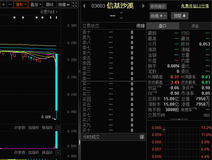This screenshot has height=160, width=212.
Task: Click the first double-arrow event marker
Action: [50, 17]
